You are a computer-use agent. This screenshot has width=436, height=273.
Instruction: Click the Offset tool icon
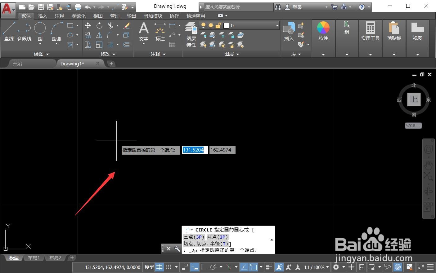point(127,45)
